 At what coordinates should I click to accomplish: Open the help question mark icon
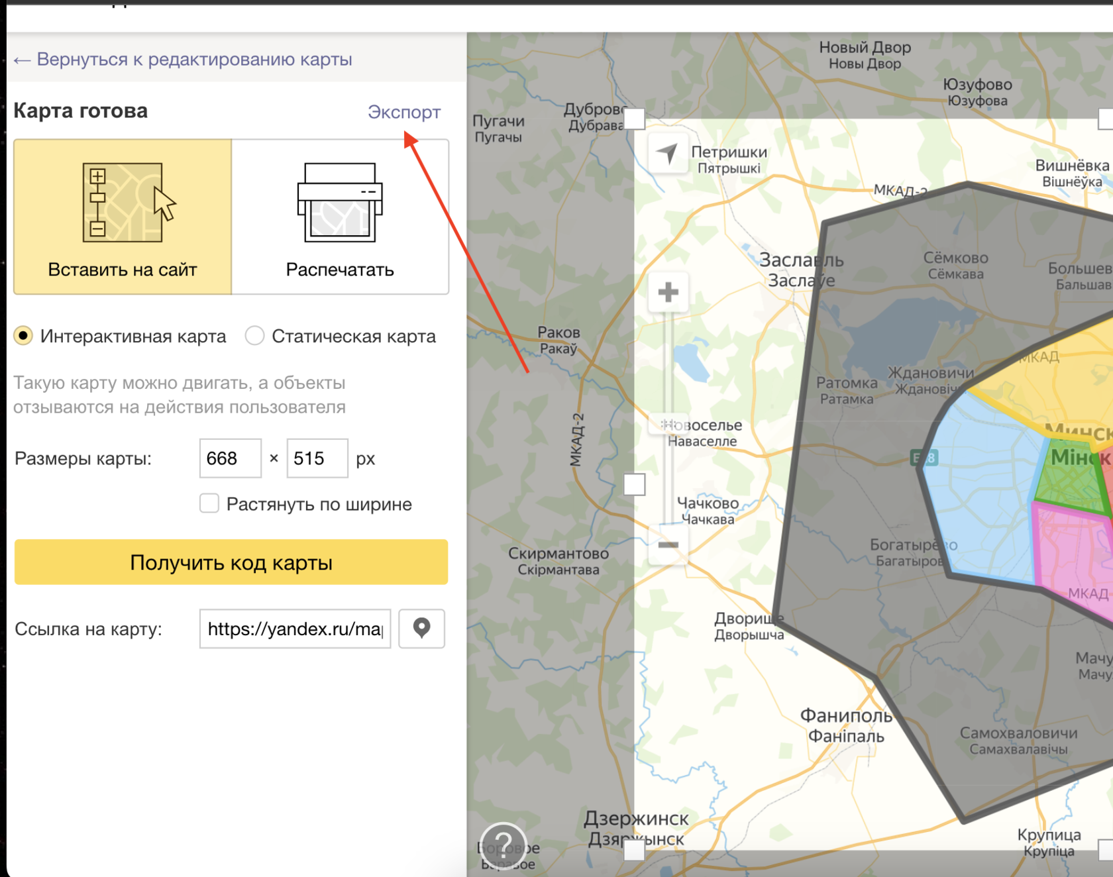pyautogui.click(x=503, y=845)
